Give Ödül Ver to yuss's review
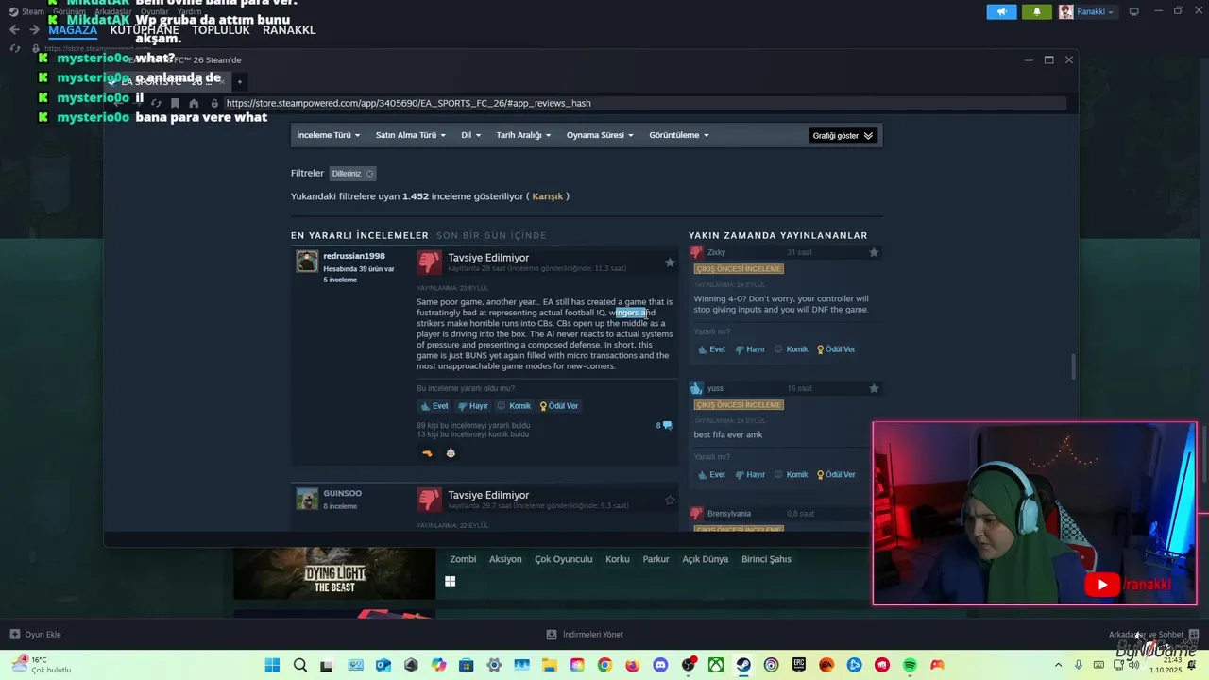1209x680 pixels. point(836,475)
